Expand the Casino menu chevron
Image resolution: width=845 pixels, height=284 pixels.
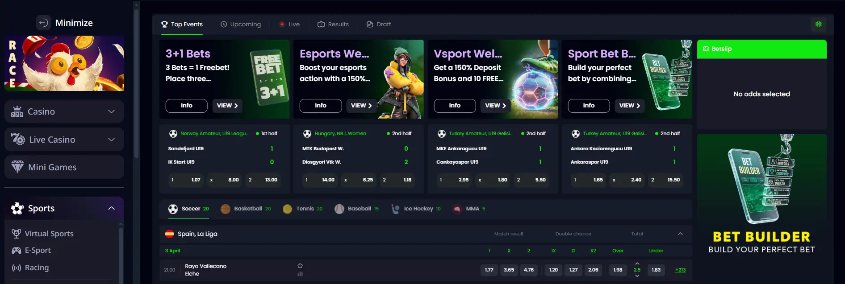click(x=112, y=111)
